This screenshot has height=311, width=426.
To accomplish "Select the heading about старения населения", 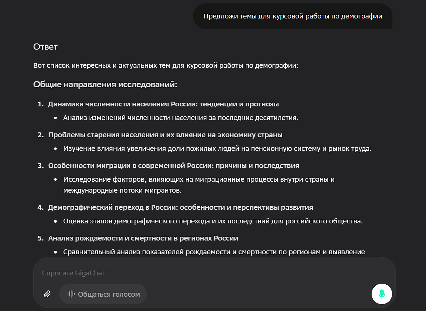I will tap(165, 135).
